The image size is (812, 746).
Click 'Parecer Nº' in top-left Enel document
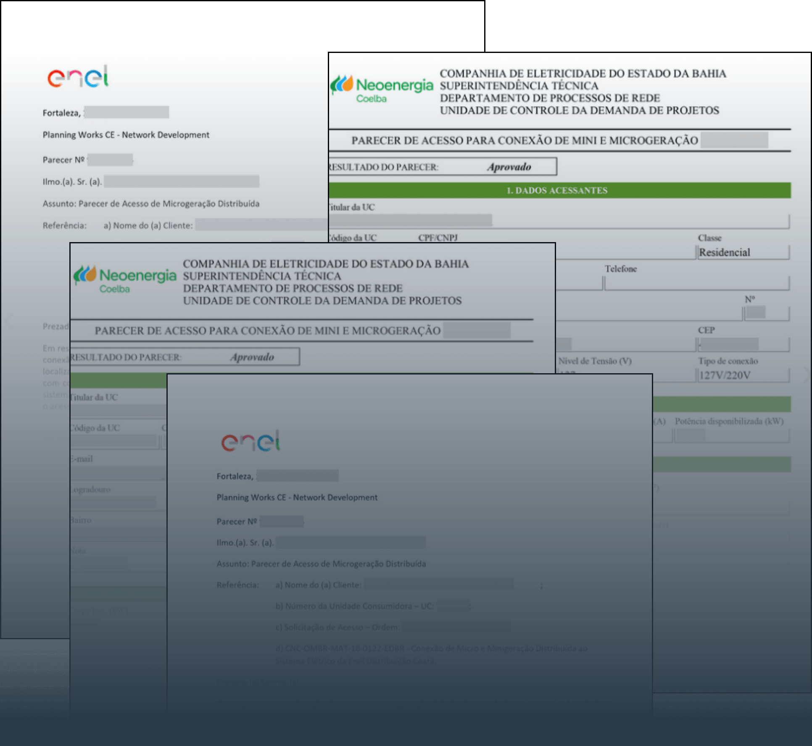coord(63,160)
